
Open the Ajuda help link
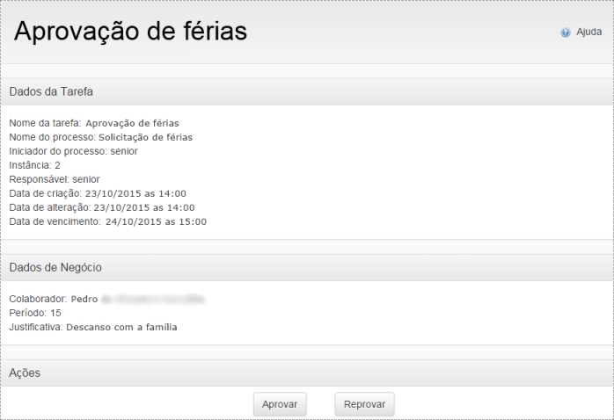click(x=588, y=32)
